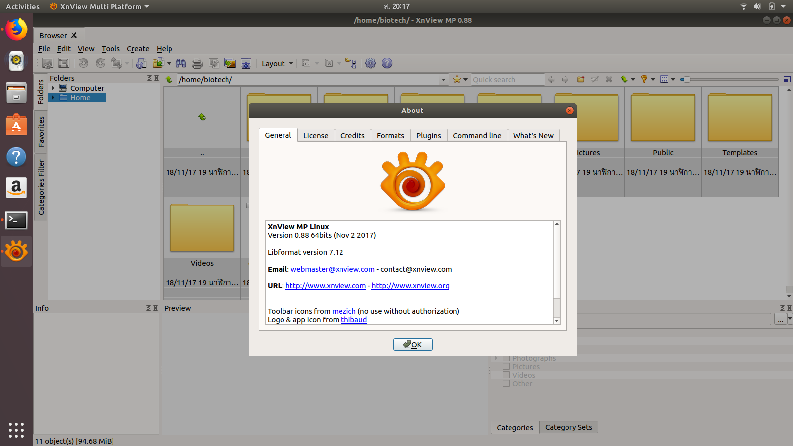Click the fullscreen view toolbar icon
This screenshot has height=446, width=793.
pyautogui.click(x=64, y=63)
